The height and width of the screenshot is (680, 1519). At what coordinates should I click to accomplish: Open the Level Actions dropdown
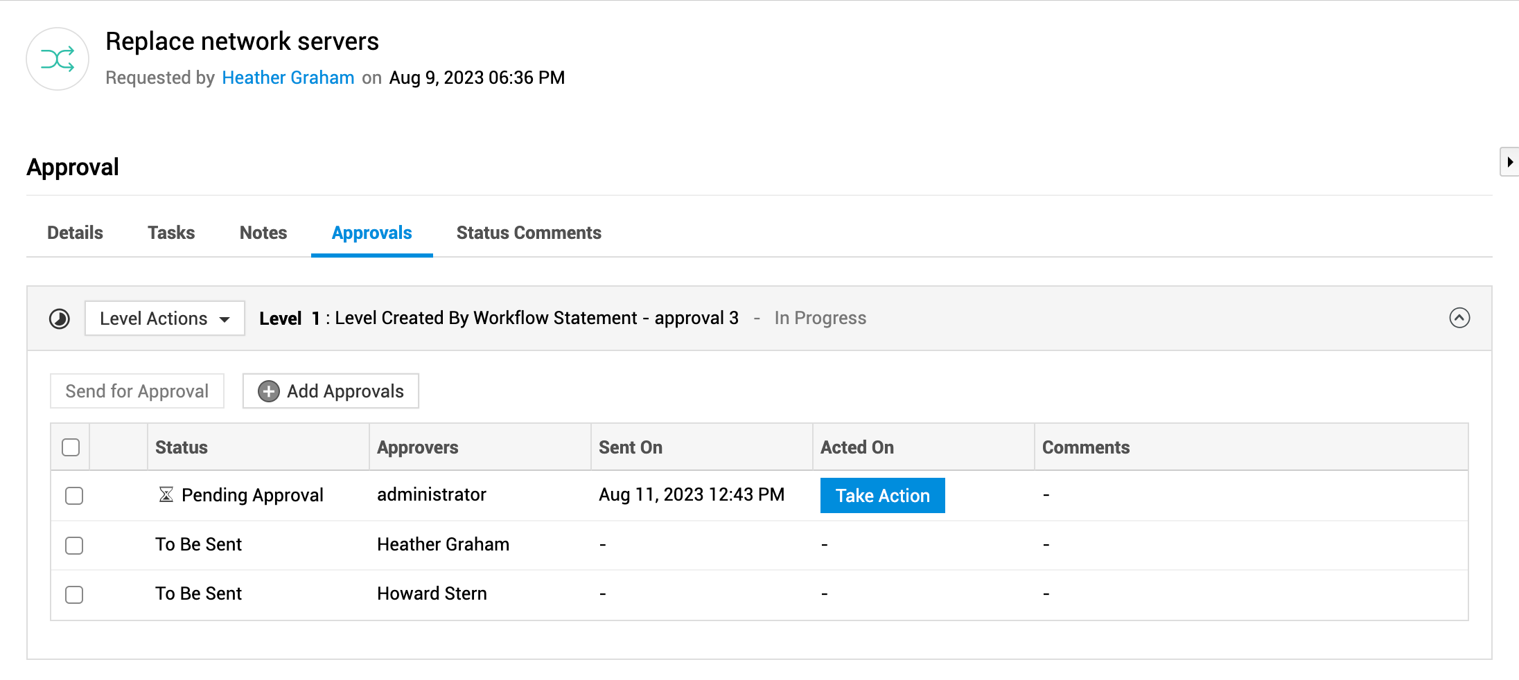(x=165, y=319)
